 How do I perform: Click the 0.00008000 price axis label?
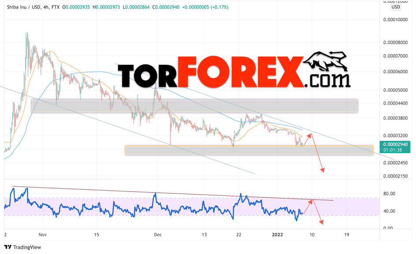[x=395, y=42]
